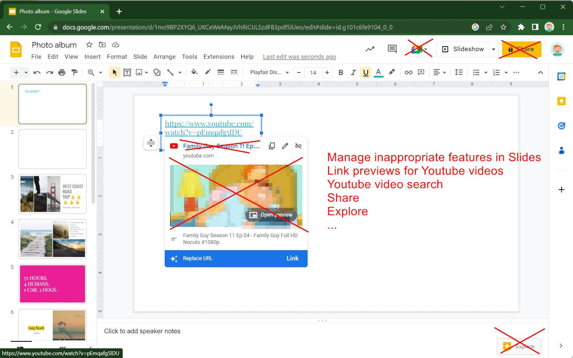Click the Replace URL button
The width and height of the screenshot is (573, 358).
197,258
